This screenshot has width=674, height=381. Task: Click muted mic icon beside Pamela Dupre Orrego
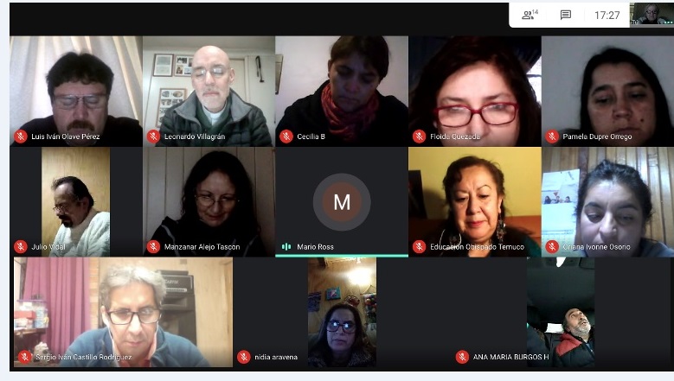pyautogui.click(x=552, y=137)
